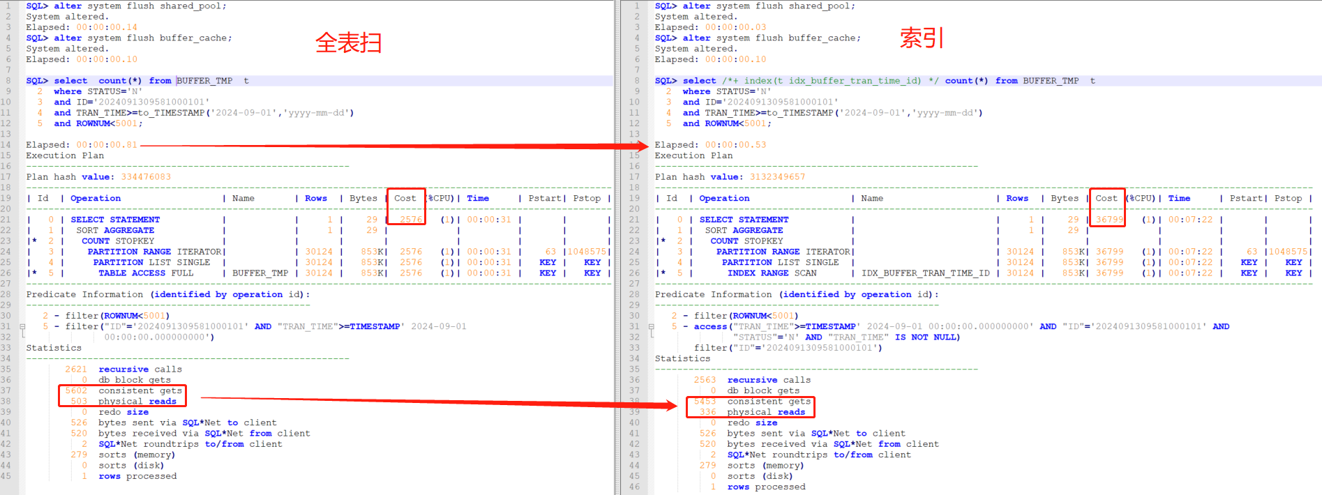
Task: Click 'Rows' column header in the left plan
Action: pos(316,199)
